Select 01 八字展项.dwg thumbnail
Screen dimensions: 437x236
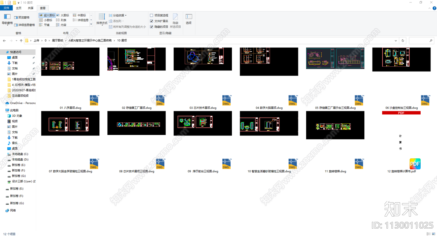coord(70,62)
